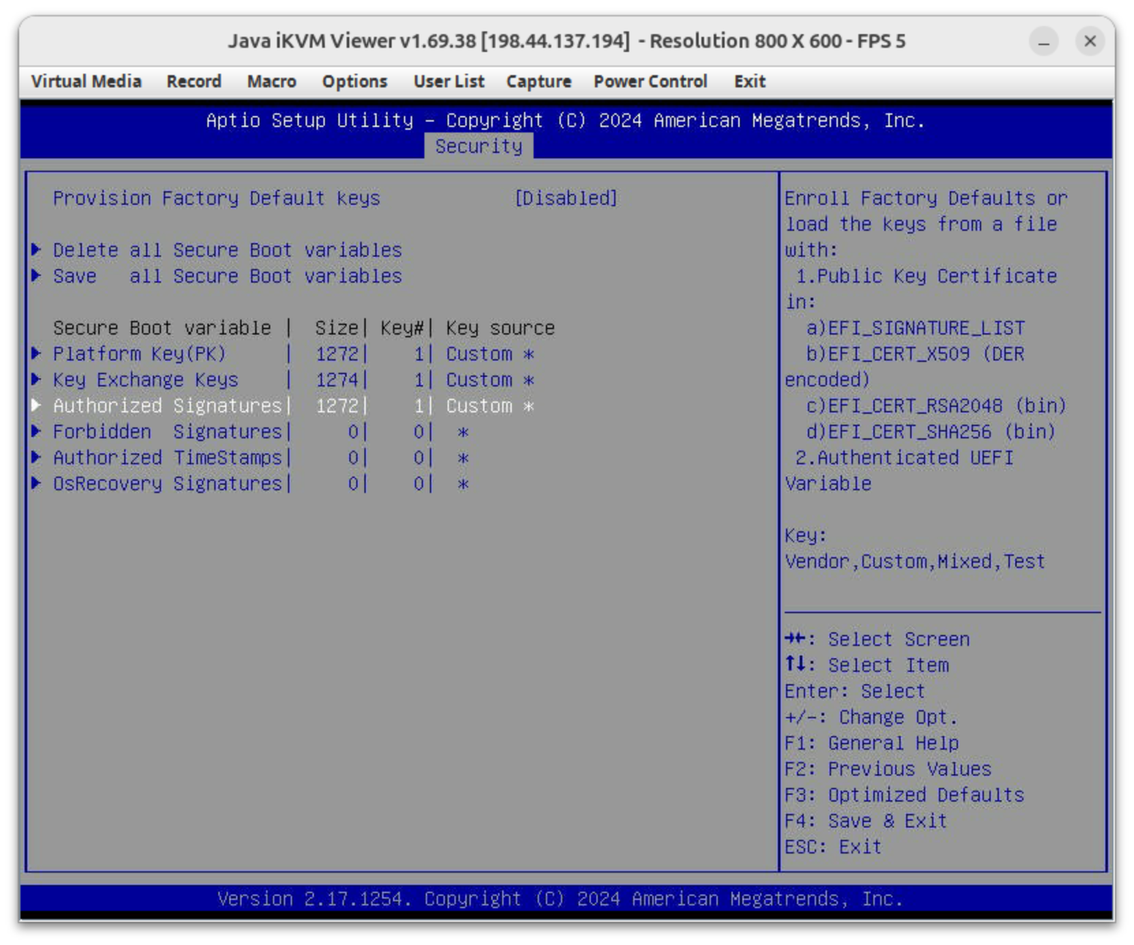Open the Options menu
This screenshot has height=945, width=1134.
(354, 81)
